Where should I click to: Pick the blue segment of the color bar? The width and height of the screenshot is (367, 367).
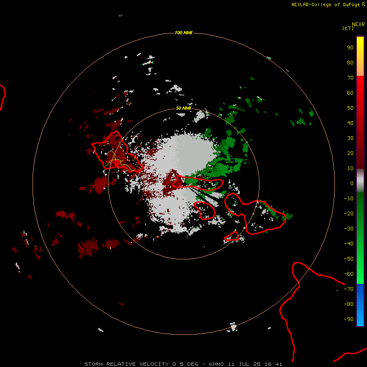coord(360,305)
